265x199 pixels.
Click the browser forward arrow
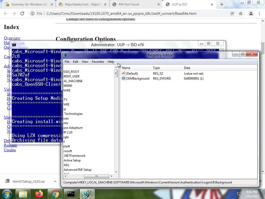(14, 13)
